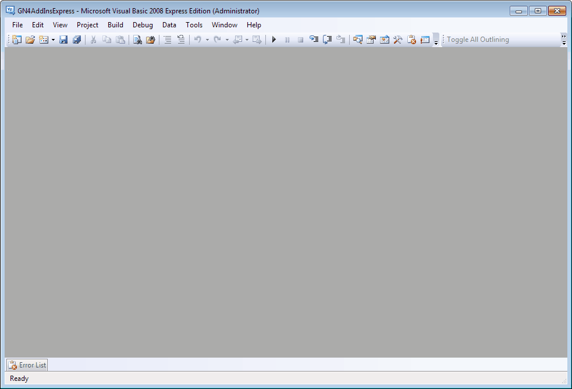Image resolution: width=572 pixels, height=389 pixels.
Task: Open the Error List tab at bottom
Action: point(27,365)
